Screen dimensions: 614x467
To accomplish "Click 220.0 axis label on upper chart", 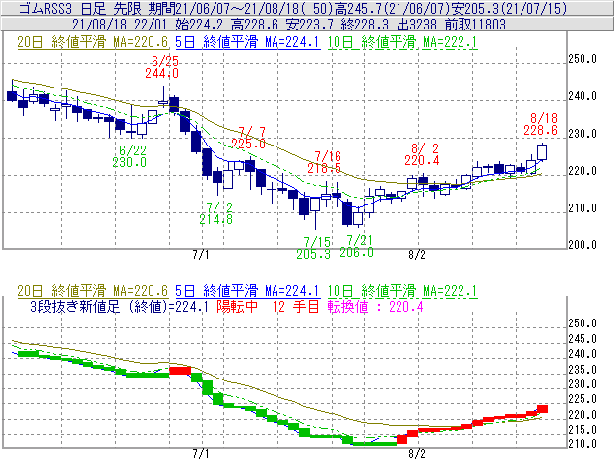I will [x=583, y=171].
